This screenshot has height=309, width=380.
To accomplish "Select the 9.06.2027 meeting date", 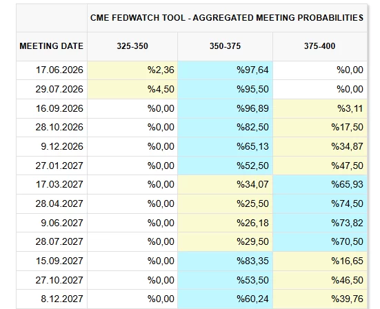I will pyautogui.click(x=52, y=223).
